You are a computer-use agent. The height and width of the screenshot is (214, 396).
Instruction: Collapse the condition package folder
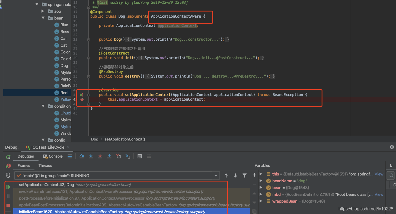(43, 106)
